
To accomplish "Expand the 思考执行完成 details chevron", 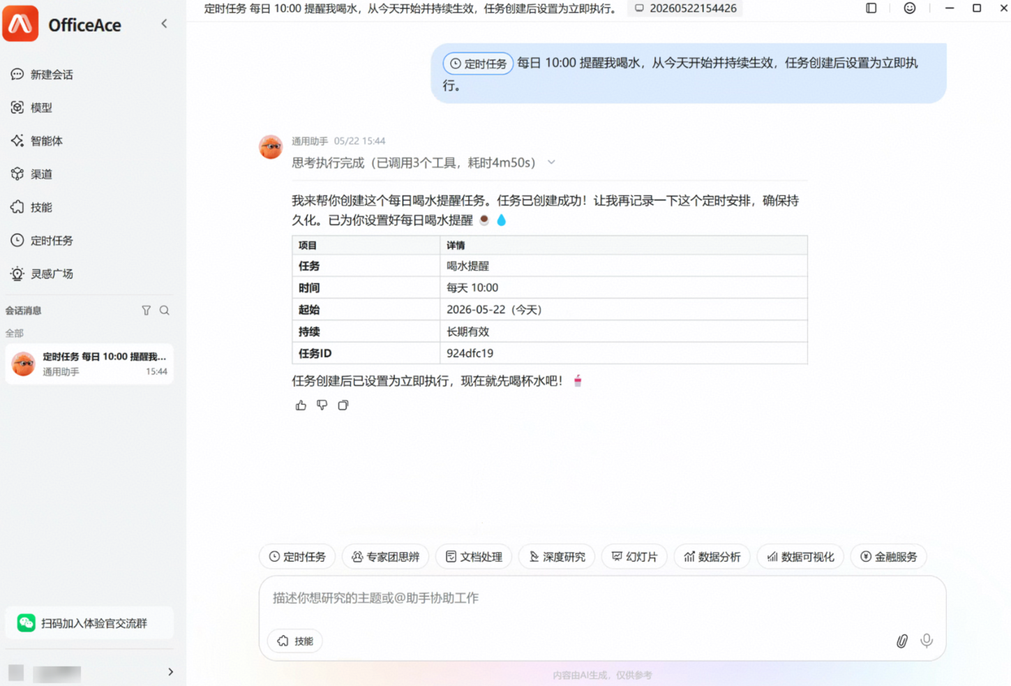I will (x=551, y=163).
